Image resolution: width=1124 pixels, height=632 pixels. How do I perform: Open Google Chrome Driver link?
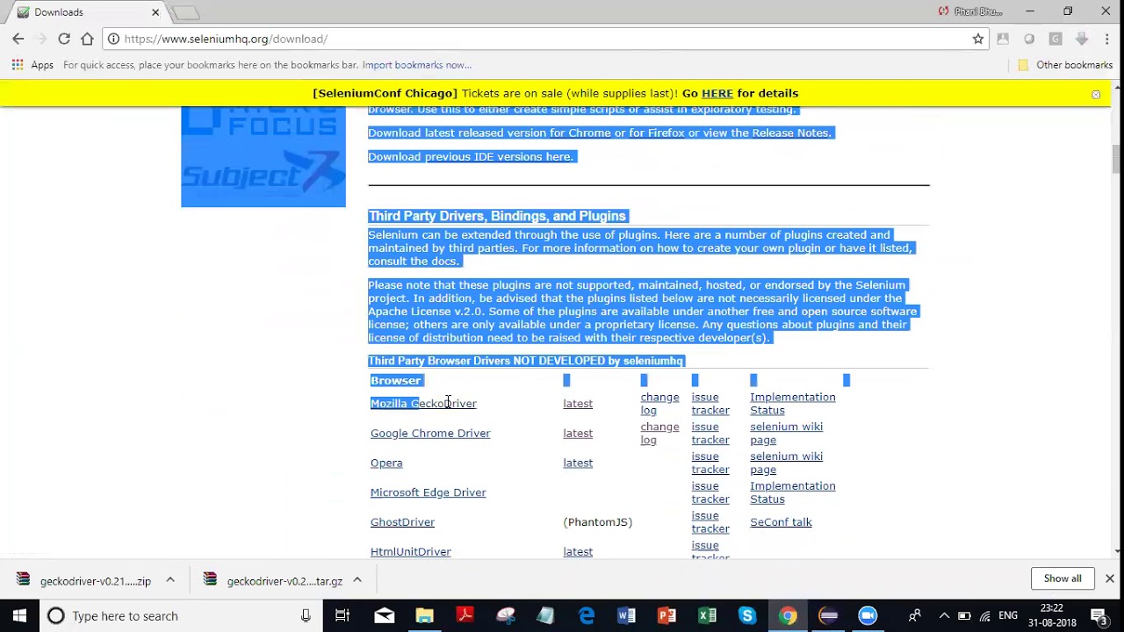(430, 434)
